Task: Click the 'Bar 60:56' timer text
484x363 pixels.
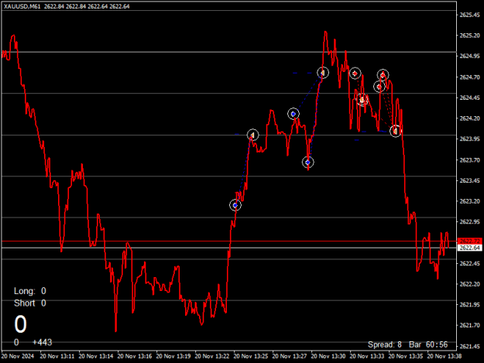Action: pos(428,344)
